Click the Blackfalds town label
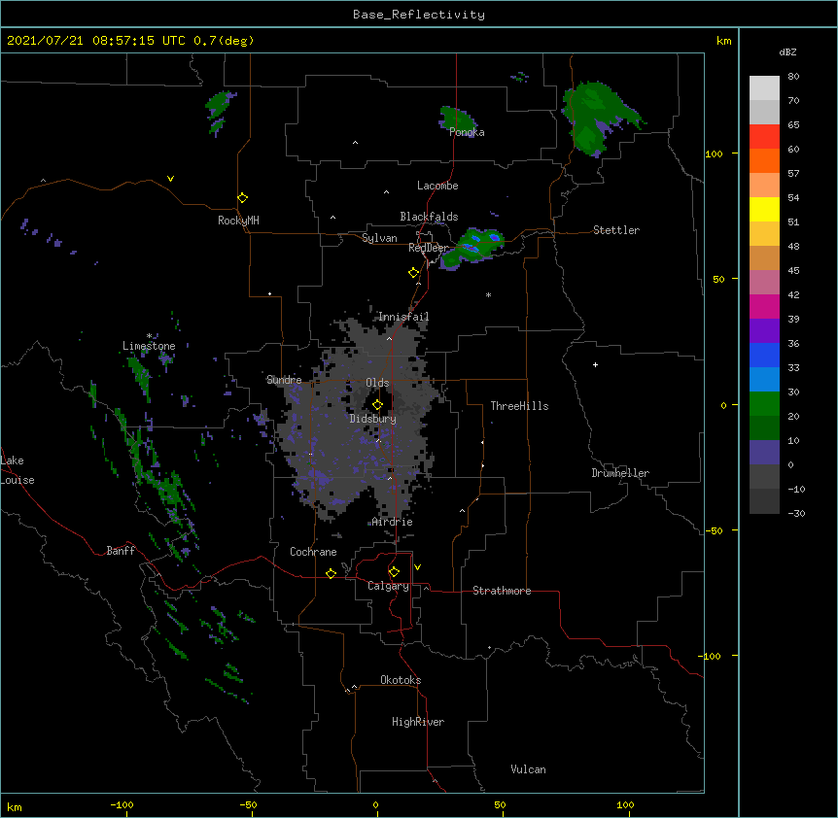Viewport: 838px width, 818px height. point(429,217)
